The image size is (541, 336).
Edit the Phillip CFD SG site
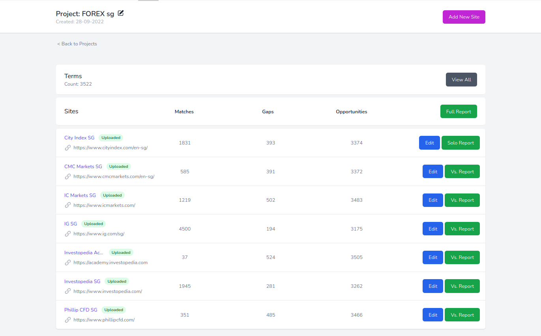433,315
